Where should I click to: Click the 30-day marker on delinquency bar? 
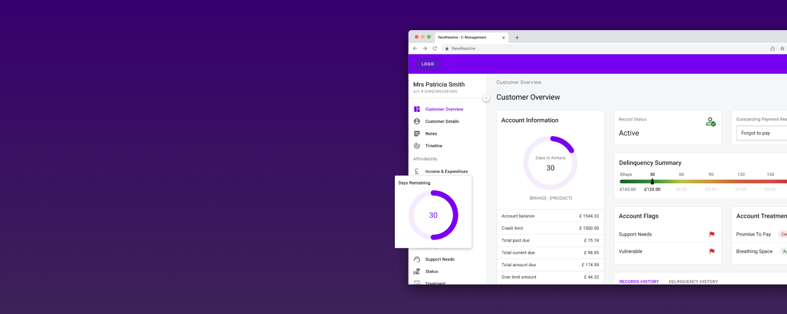pos(652,181)
